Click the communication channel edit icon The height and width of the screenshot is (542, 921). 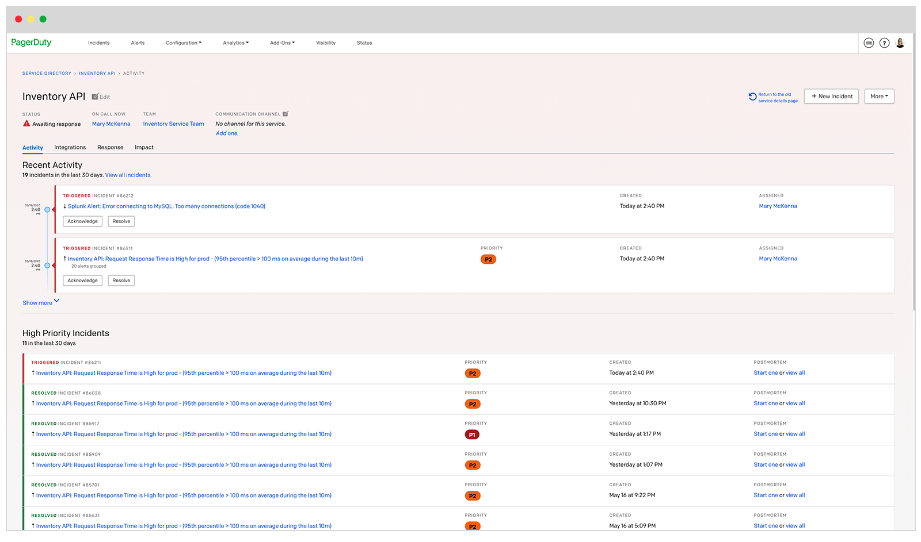pos(286,114)
